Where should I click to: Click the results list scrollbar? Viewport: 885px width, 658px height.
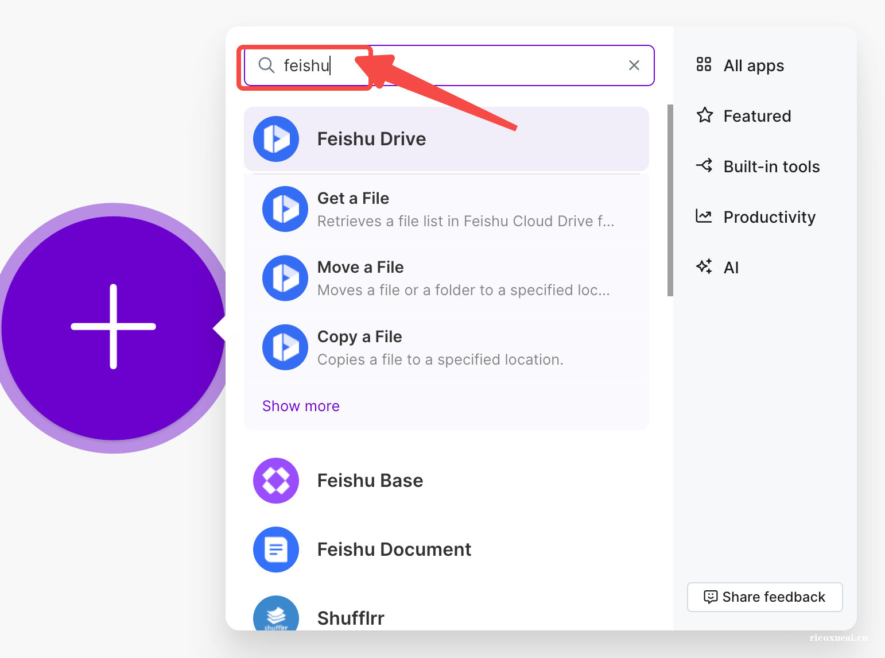click(x=670, y=200)
